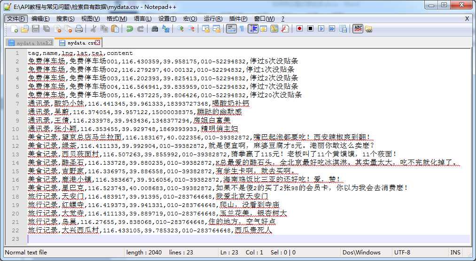The width and height of the screenshot is (476, 261).
Task: Close the mydata.html tab
Action: pos(49,43)
